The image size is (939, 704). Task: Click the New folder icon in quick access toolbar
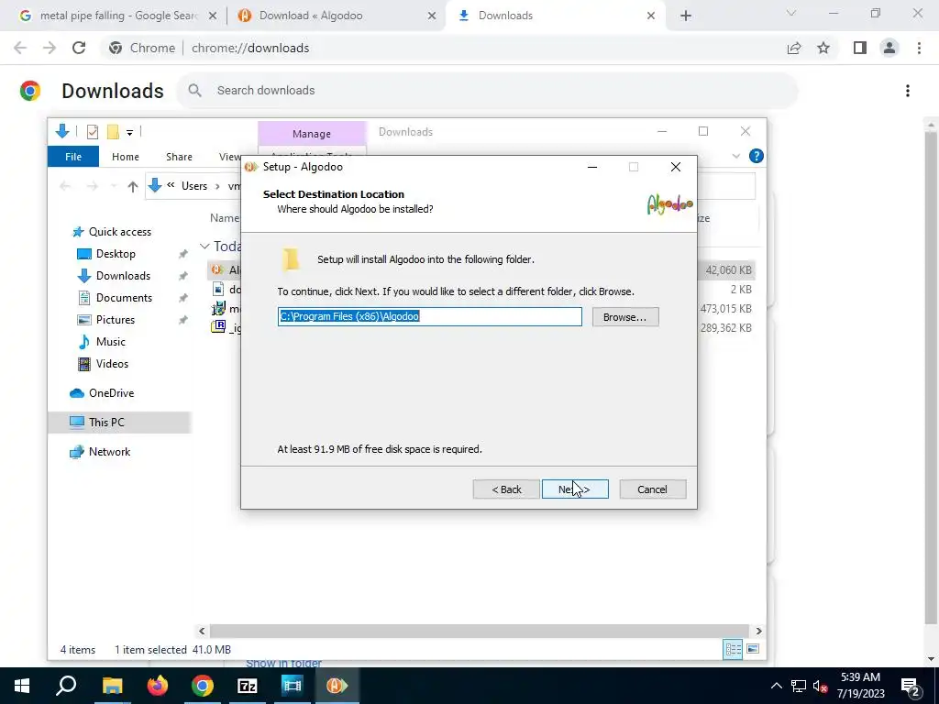click(x=113, y=132)
